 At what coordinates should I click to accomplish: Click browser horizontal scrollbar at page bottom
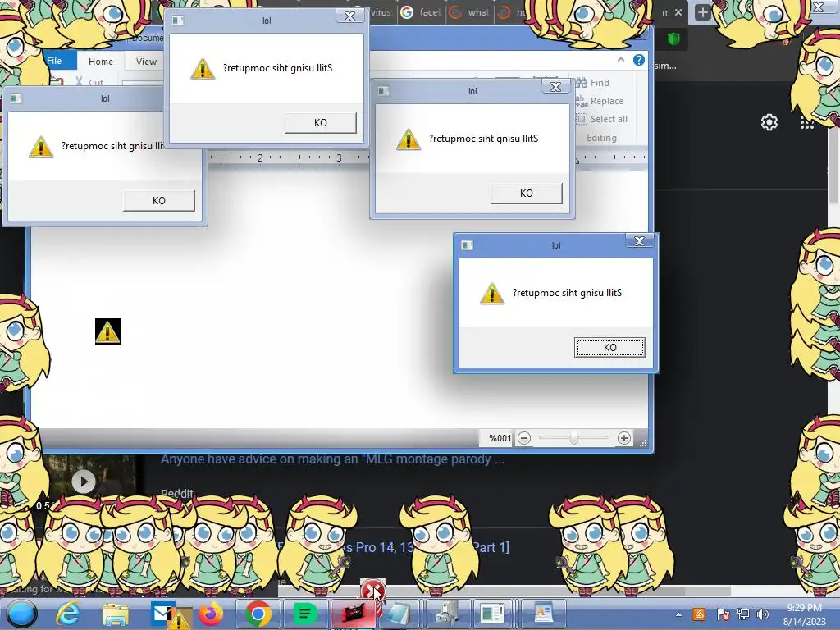pyautogui.click(x=504, y=591)
